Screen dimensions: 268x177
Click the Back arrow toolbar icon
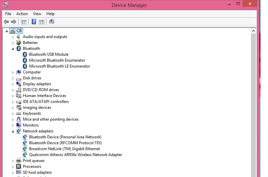[x=6, y=22]
